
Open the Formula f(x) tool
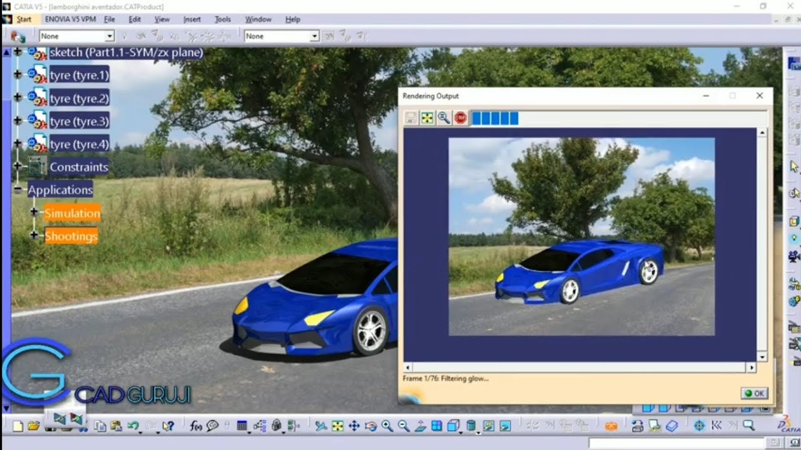pyautogui.click(x=196, y=426)
